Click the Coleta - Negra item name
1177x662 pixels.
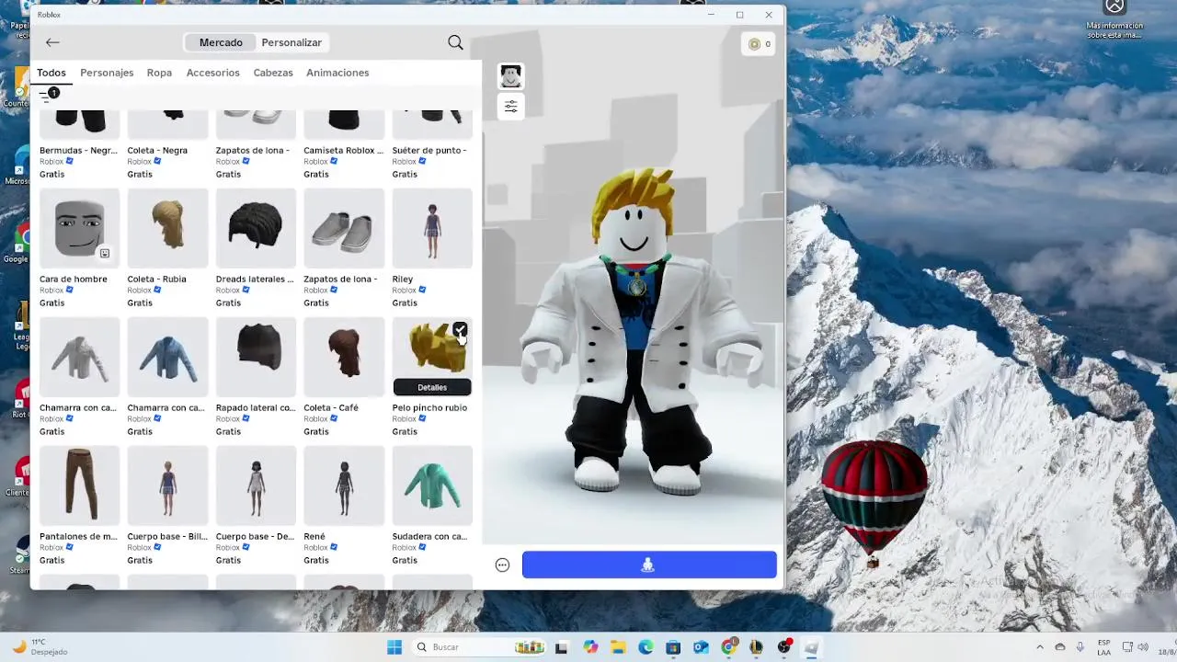tap(157, 150)
